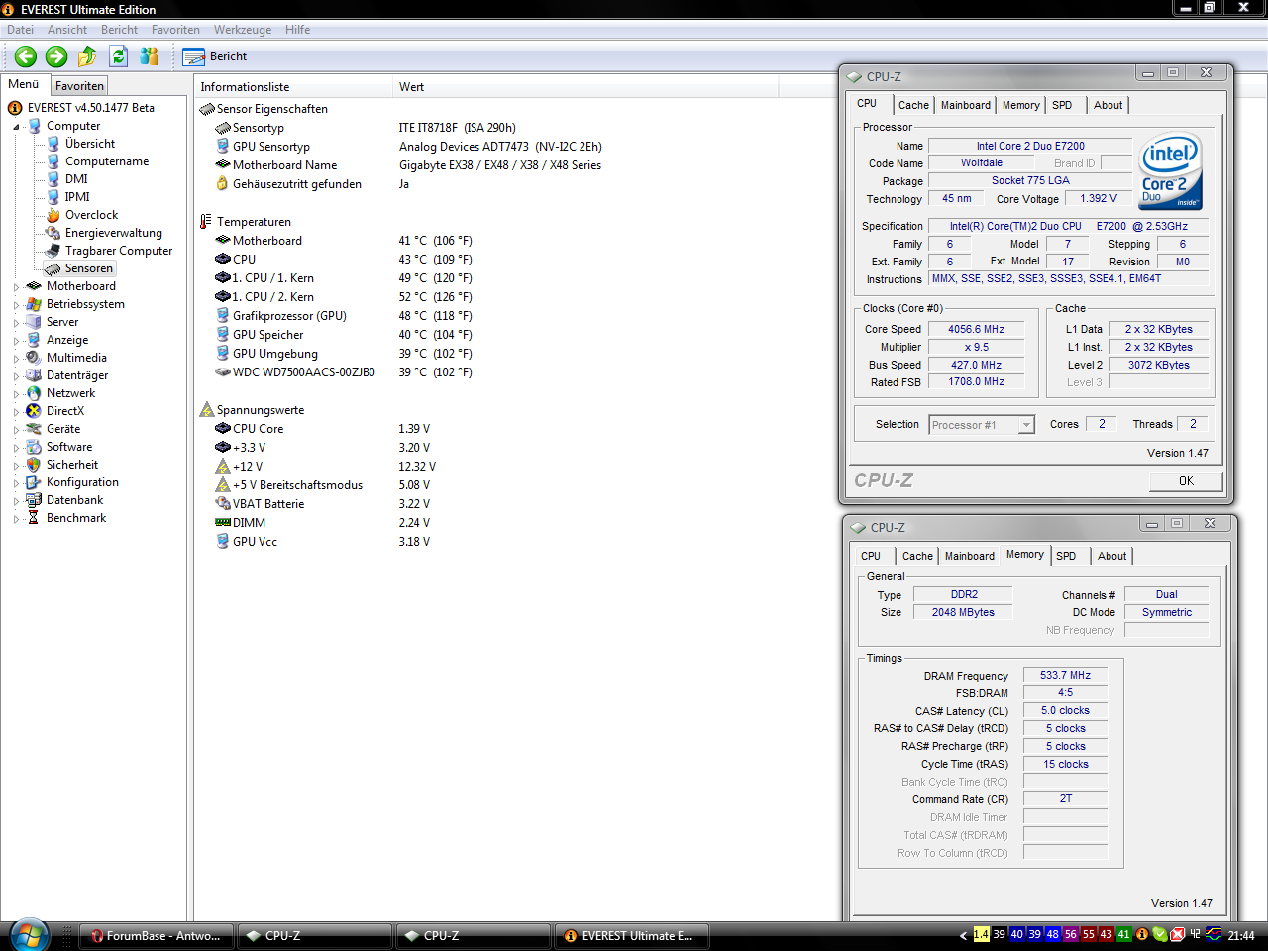Click the Overclock flame icon

coord(53,215)
